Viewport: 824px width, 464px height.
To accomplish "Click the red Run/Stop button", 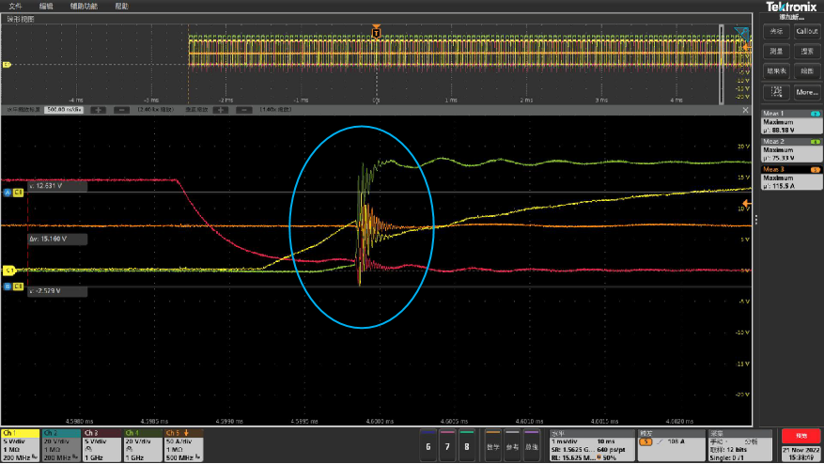I will click(801, 437).
